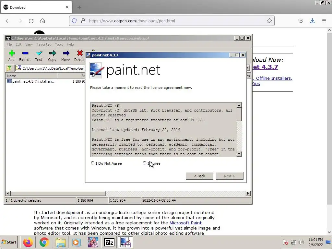Click the Extract icon in 7-Zip

click(x=25, y=56)
